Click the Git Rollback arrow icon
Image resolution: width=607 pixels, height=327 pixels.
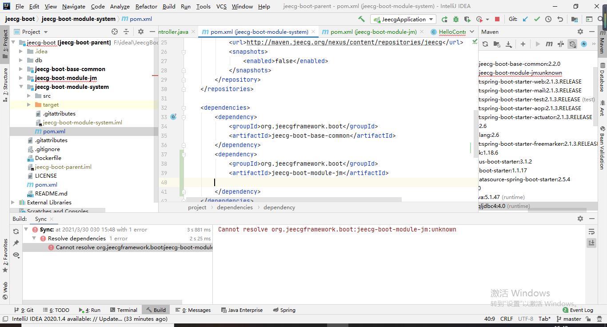[x=560, y=19]
